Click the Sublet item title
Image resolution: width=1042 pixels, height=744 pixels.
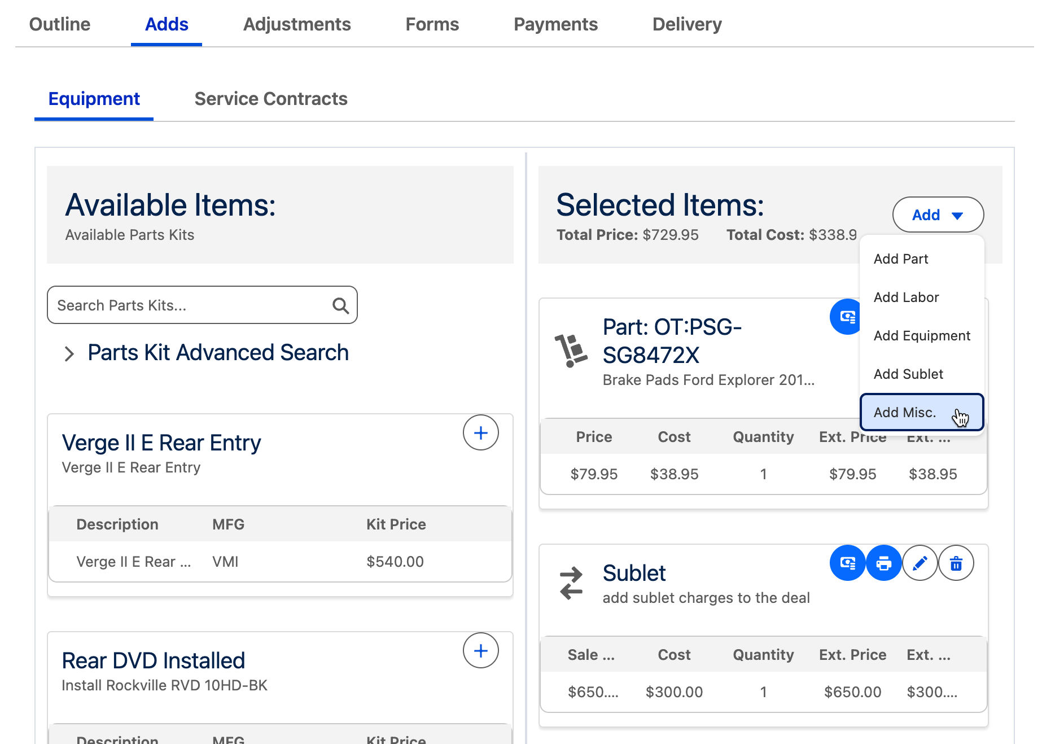634,574
